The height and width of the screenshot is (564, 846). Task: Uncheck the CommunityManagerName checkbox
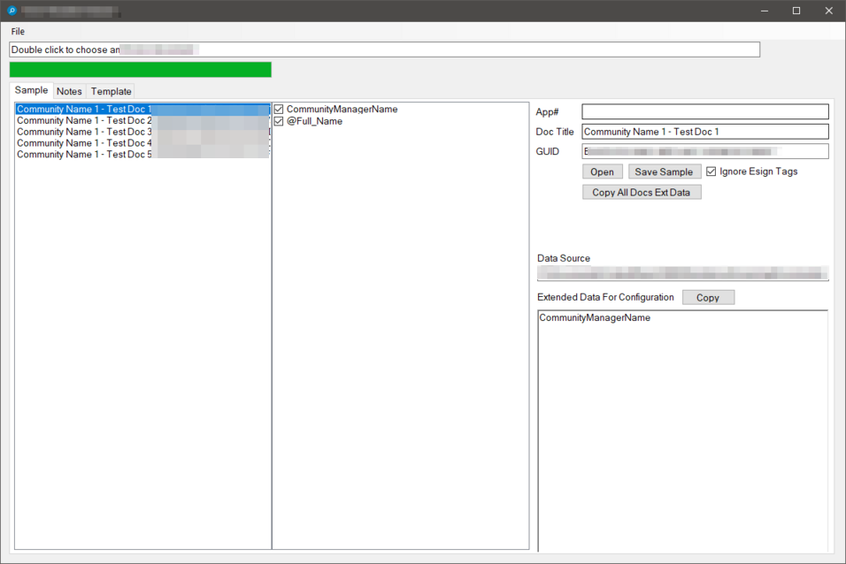[x=278, y=109]
